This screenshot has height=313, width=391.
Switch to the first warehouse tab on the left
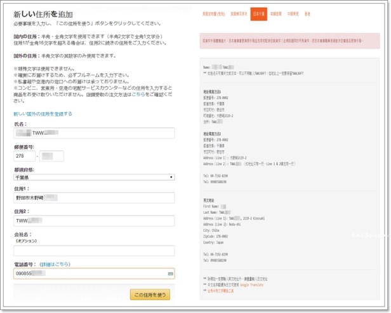coord(213,13)
